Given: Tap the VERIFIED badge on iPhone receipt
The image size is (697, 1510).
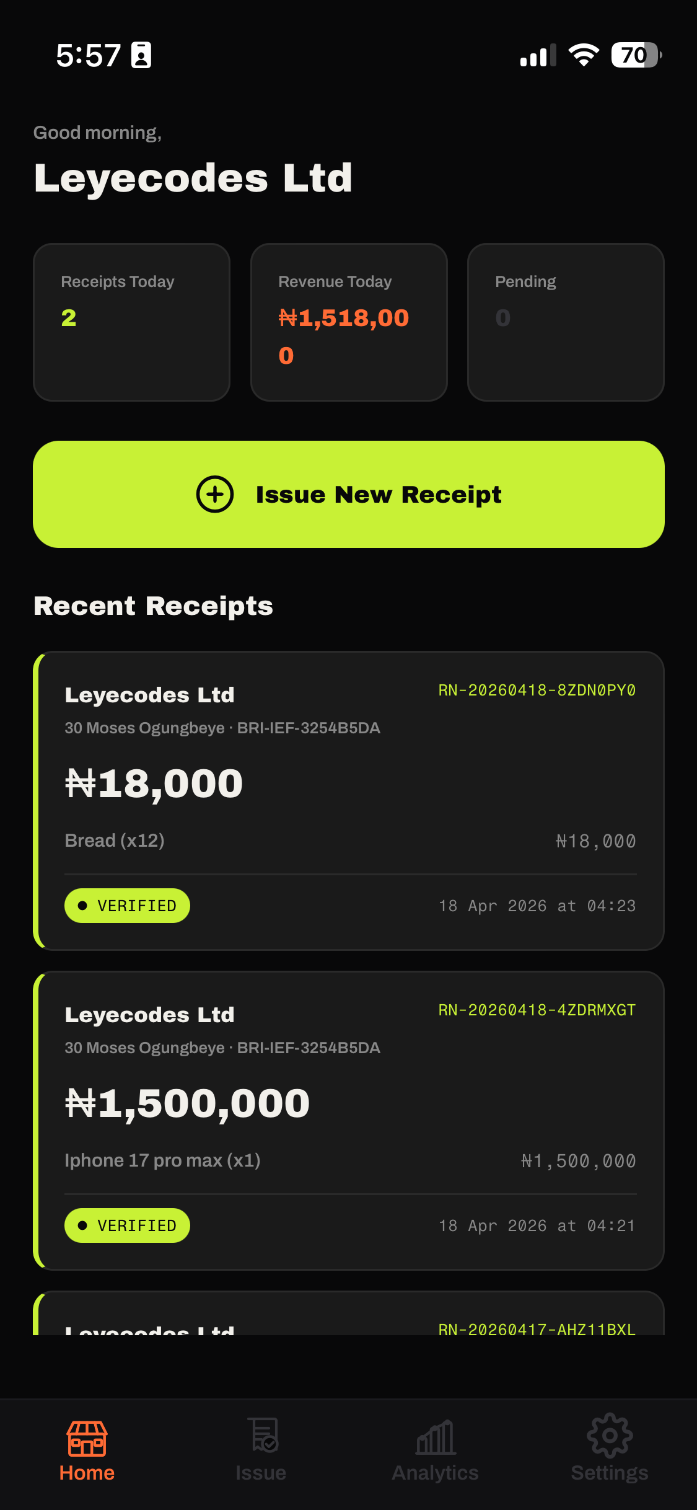Looking at the screenshot, I should pos(127,1225).
